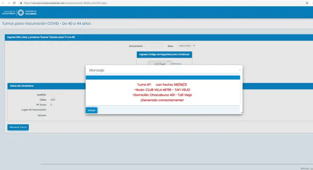This screenshot has width=313, height=170.
Task: Close the Mensaje dialog with the X
Action: coord(240,70)
